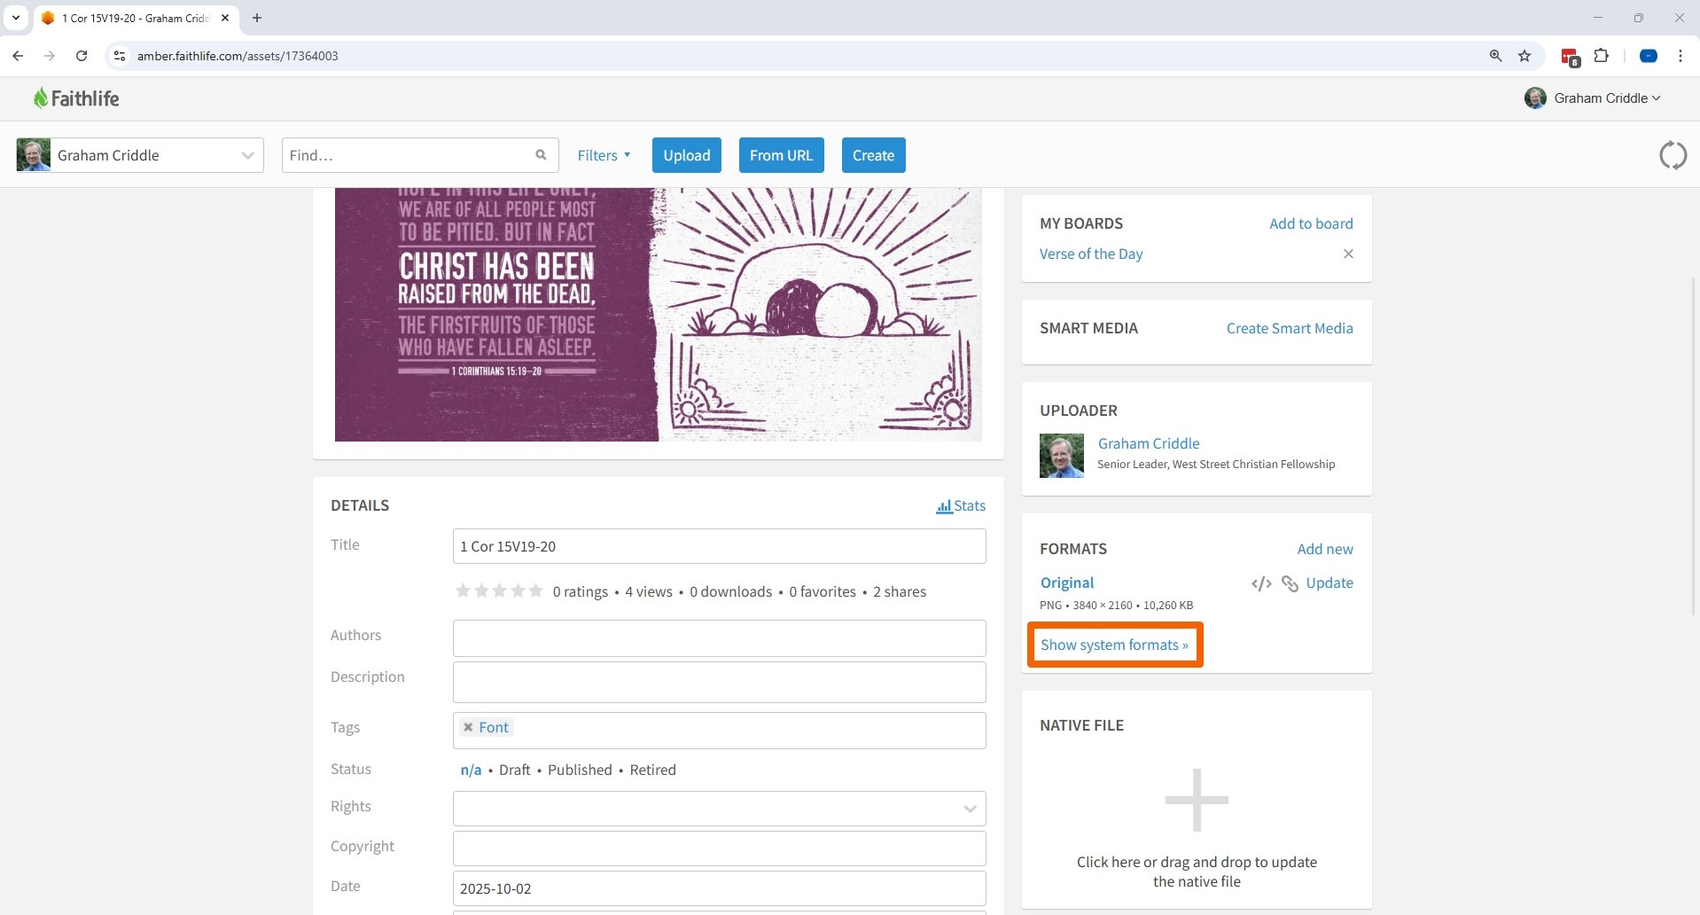The image size is (1700, 915).
Task: Click the search magnifier icon in Find box
Action: 541,155
